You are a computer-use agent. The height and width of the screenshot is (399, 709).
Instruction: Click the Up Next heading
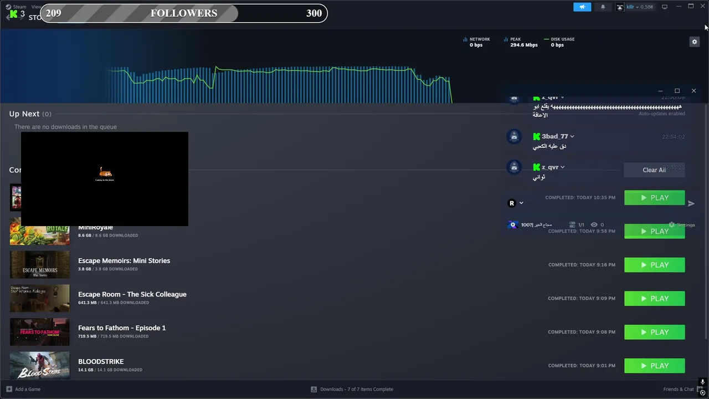24,114
